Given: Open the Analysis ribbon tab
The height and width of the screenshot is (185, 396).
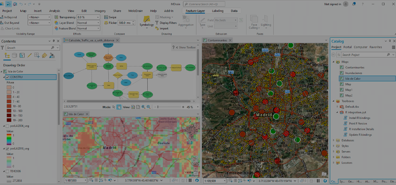Looking at the screenshot, I should click(x=55, y=11).
